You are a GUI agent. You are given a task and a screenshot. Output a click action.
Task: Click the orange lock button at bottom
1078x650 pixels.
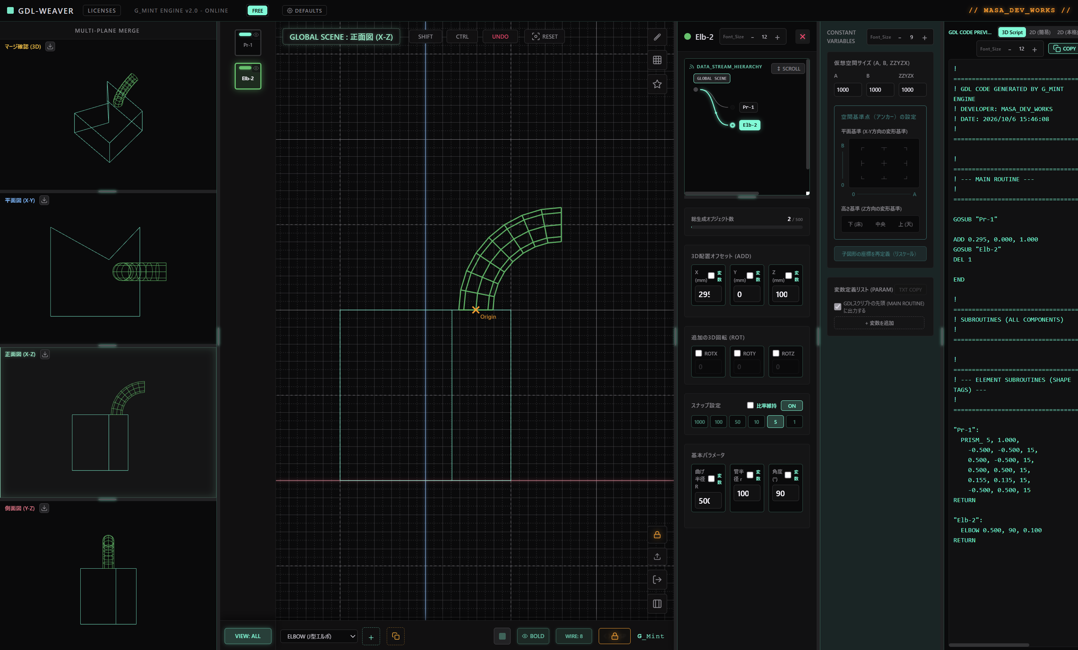(x=615, y=636)
